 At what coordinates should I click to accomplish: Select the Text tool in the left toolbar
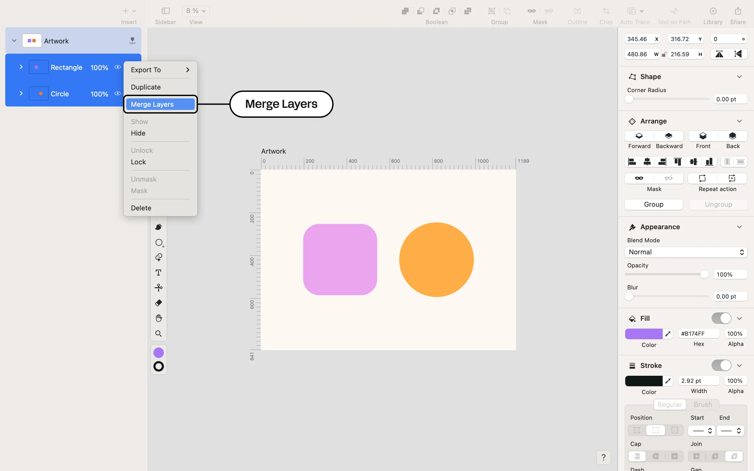tap(159, 272)
